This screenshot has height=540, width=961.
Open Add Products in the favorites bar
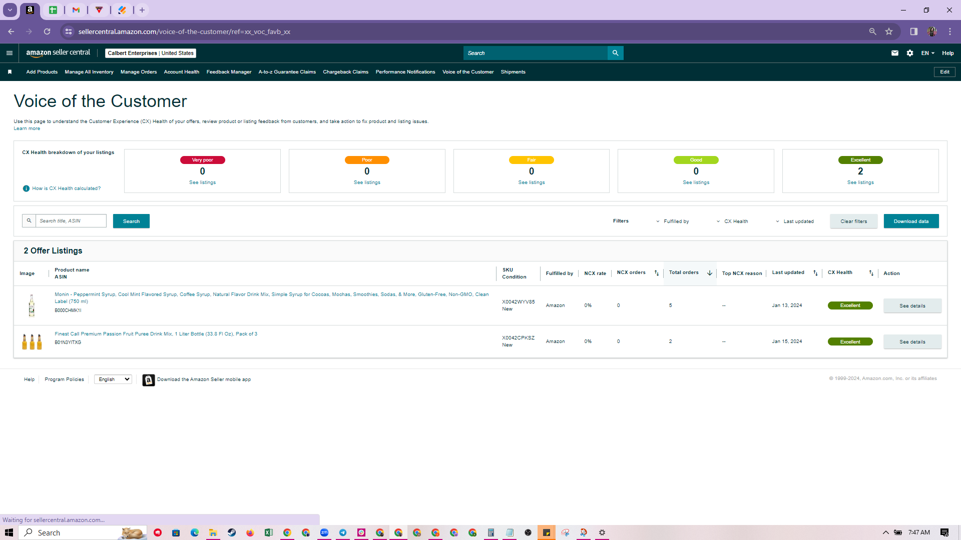[x=42, y=72]
